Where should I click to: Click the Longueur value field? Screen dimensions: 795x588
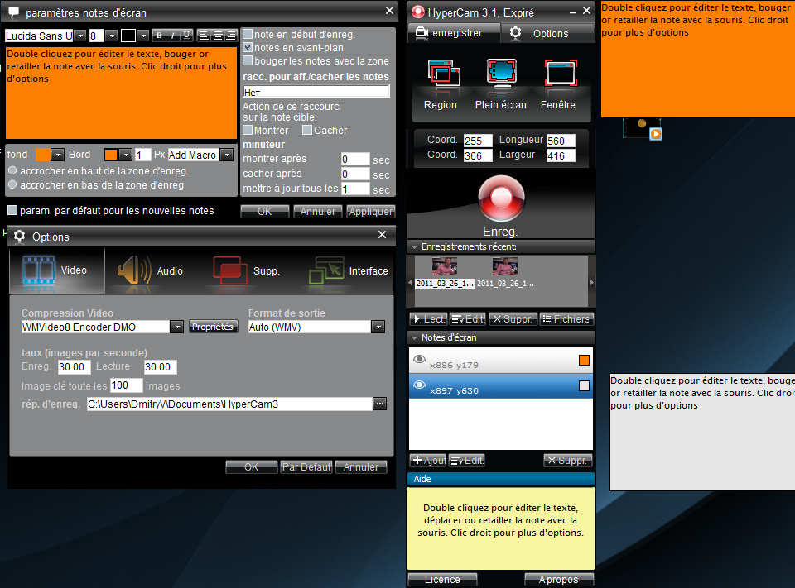point(561,141)
